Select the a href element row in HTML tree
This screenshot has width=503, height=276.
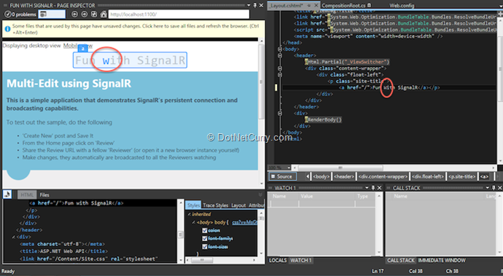(x=76, y=203)
